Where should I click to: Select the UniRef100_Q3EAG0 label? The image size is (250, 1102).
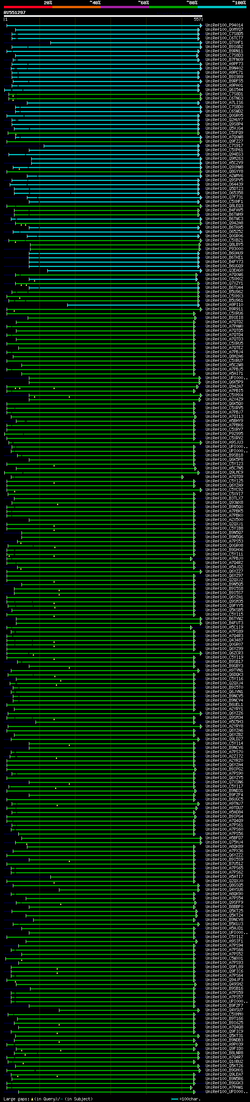click(224, 271)
